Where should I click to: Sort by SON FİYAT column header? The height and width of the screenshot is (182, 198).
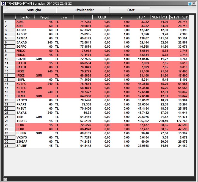click(x=160, y=17)
